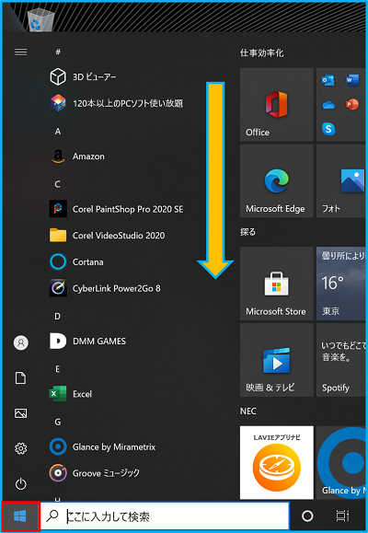Open the Microsoft Edge tile
The height and width of the screenshot is (533, 368).
277,180
